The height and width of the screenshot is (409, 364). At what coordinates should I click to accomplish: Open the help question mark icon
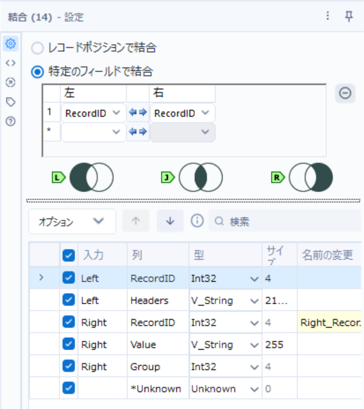[11, 121]
